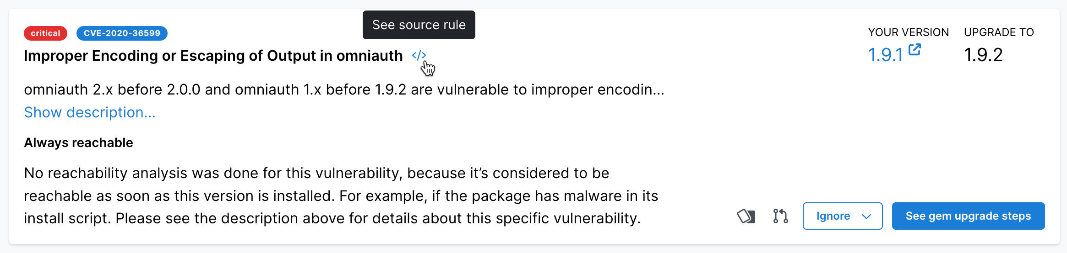The width and height of the screenshot is (1067, 253).
Task: Click the word omniauth in the title
Action: [x=369, y=56]
